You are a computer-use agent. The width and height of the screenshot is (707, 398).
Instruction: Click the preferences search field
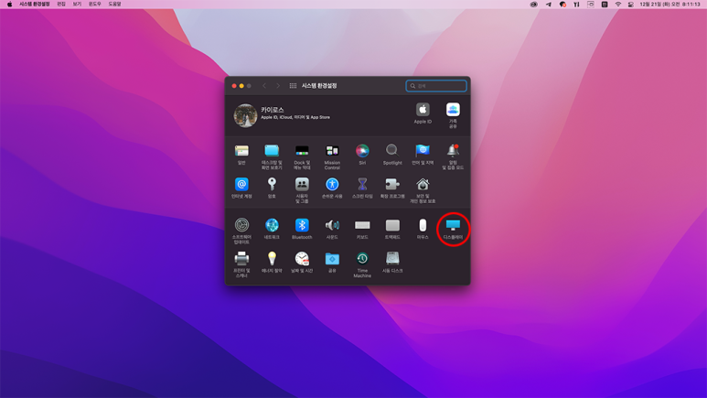coord(436,86)
